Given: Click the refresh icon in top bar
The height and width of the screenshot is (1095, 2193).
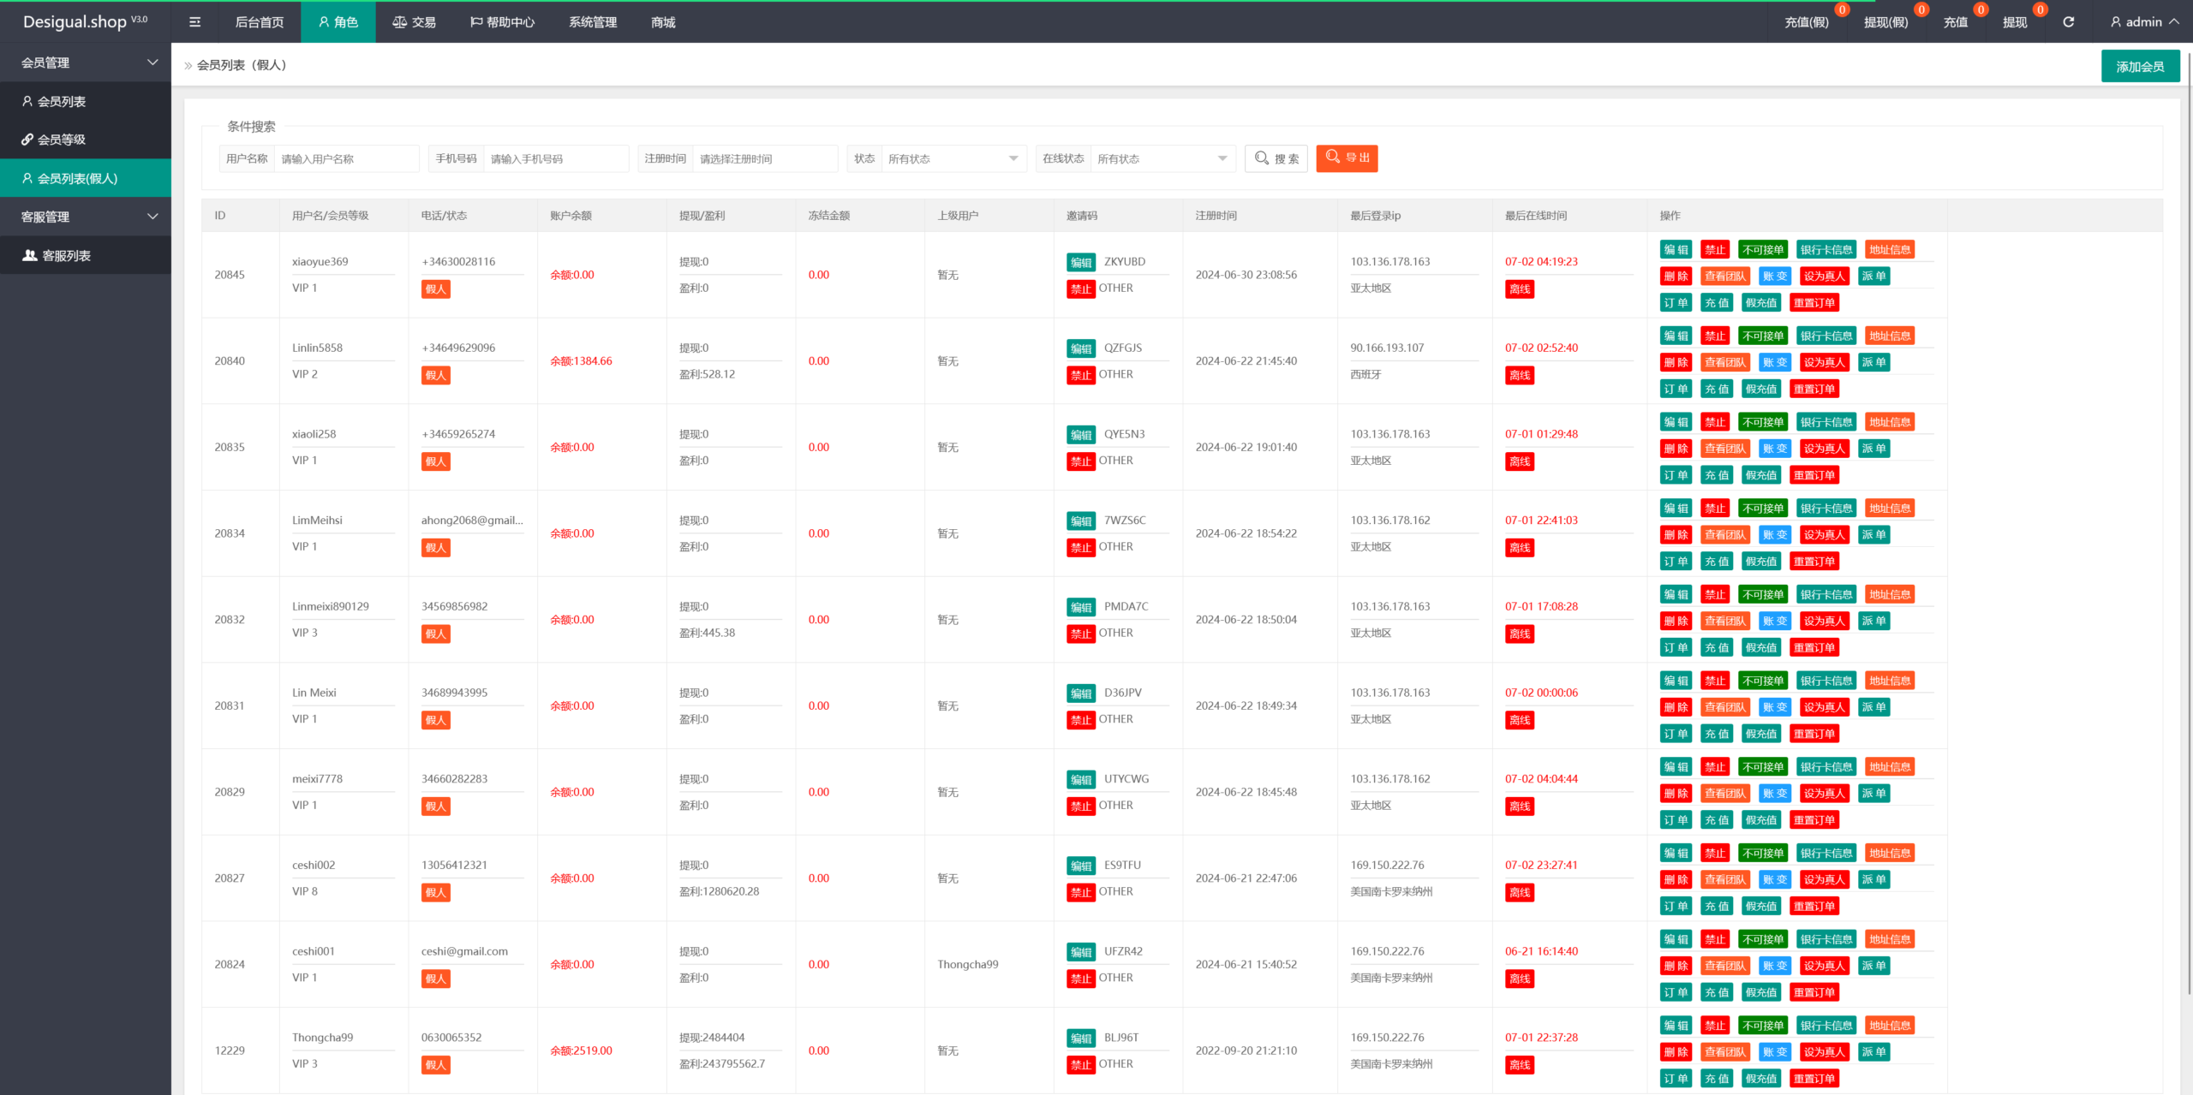Looking at the screenshot, I should pyautogui.click(x=2068, y=22).
